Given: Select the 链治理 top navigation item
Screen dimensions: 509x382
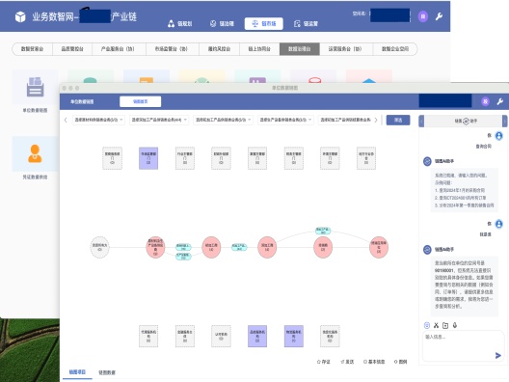Looking at the screenshot, I should (222, 24).
